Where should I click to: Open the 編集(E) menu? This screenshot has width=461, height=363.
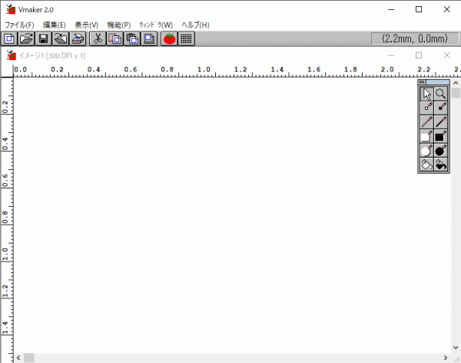pyautogui.click(x=55, y=25)
